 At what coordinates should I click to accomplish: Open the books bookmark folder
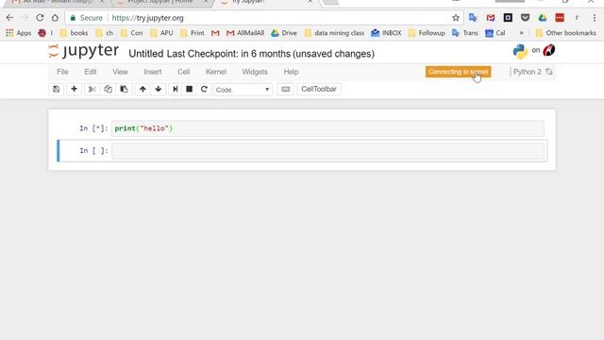point(75,33)
